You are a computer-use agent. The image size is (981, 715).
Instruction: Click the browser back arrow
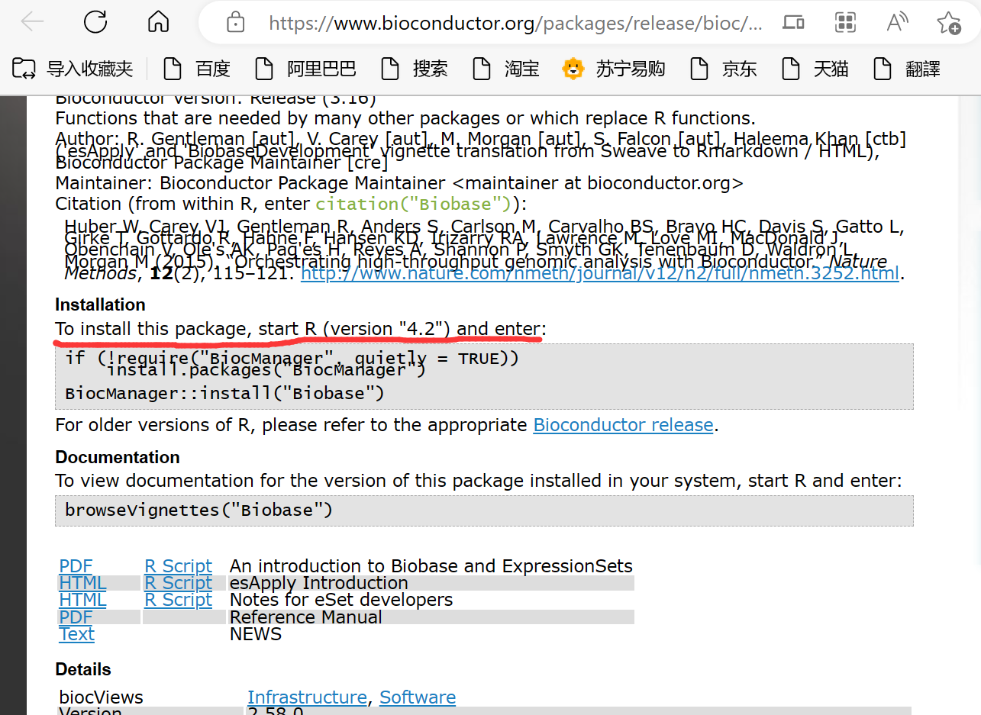pos(32,22)
